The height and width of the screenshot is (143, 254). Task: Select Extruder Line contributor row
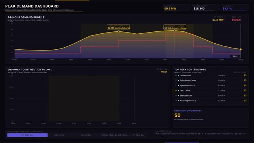[x=210, y=96]
